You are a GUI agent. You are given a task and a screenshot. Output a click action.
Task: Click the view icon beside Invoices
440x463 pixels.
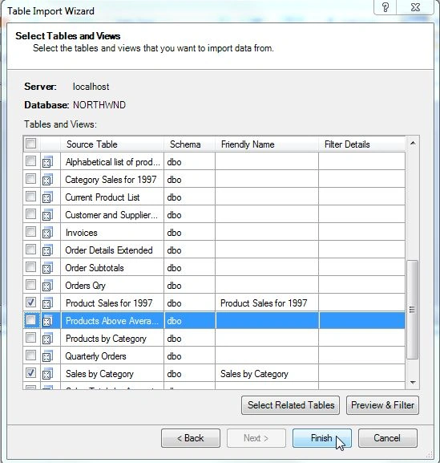point(47,233)
